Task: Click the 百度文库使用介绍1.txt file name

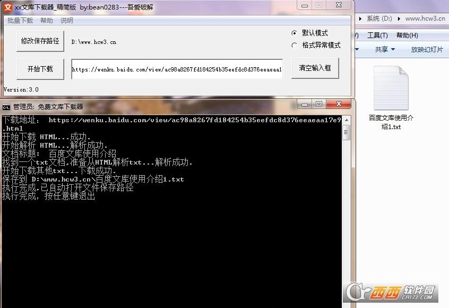Action: 391,122
